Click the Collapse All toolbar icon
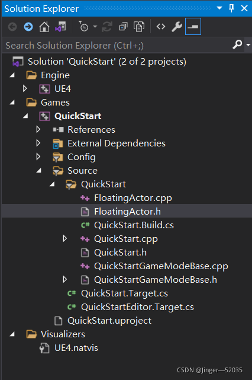252x380 pixels. pos(124,27)
